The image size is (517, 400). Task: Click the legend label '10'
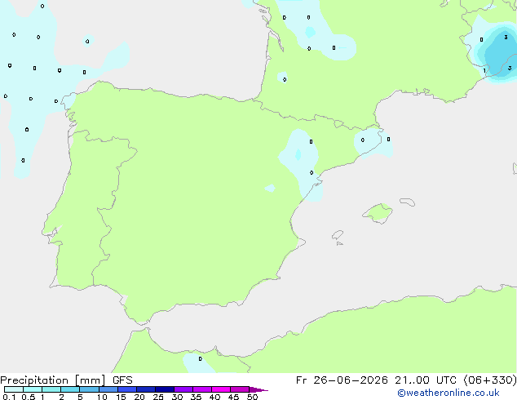(102, 397)
